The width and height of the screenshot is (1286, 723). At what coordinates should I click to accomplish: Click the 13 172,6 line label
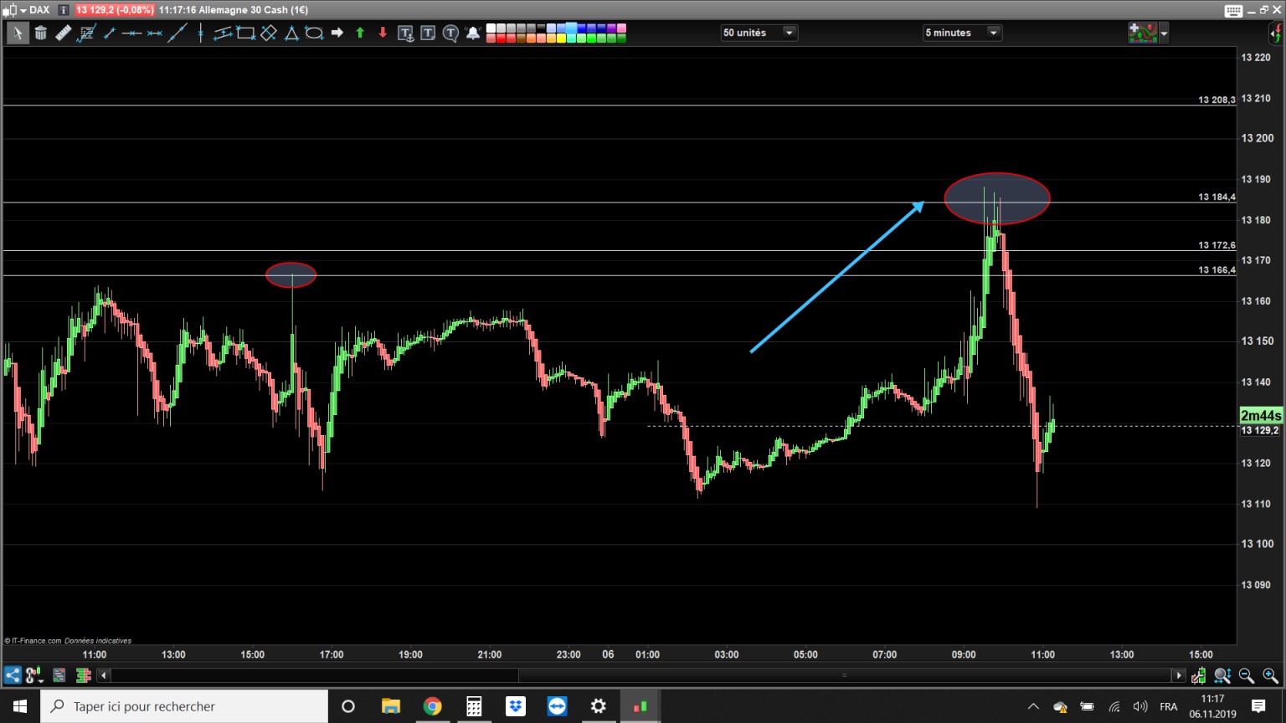[x=1217, y=245]
